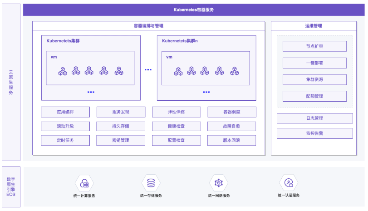Click the vm label in Kubernetets集群n

pos(169,57)
